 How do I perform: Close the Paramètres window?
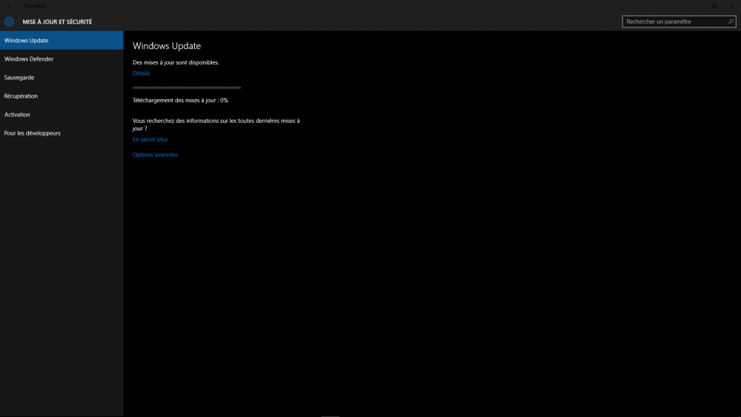click(732, 6)
